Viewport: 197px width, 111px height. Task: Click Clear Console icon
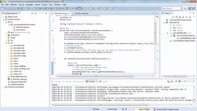(x=168, y=81)
